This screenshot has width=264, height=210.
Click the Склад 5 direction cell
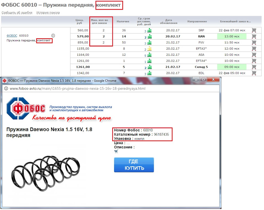201,67
